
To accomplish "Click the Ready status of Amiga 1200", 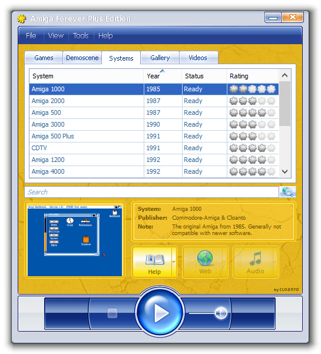I will (204, 160).
